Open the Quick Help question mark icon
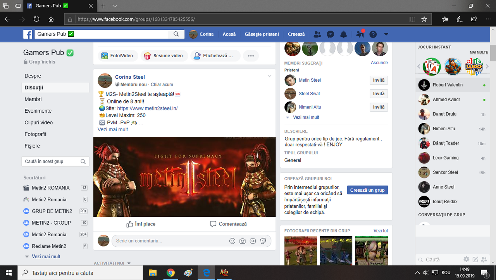Screen dimensions: 496x280 pos(373,34)
